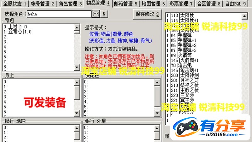Select the 物品管理 4 tab
The image size is (252, 142).
click(x=98, y=3)
